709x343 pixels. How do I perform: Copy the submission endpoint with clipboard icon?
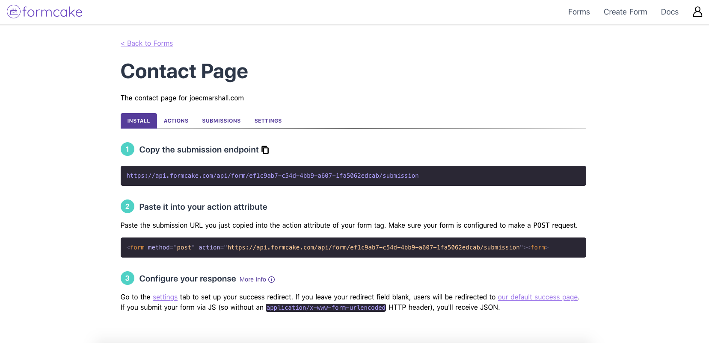tap(265, 150)
